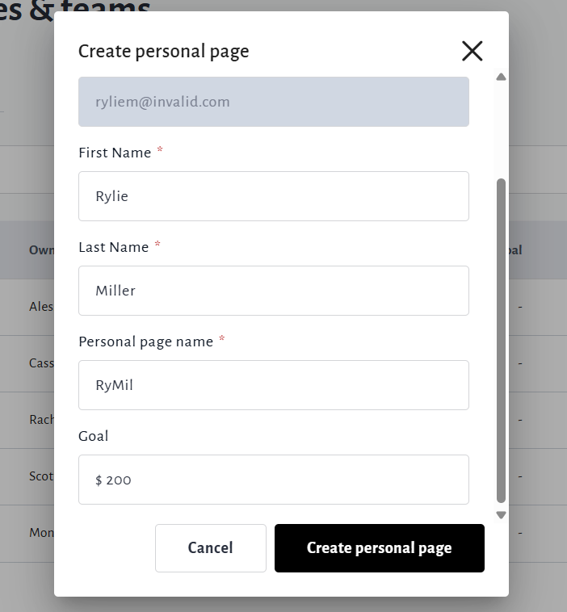The image size is (567, 612).
Task: Select the background row starting with Ales
Action: (x=40, y=307)
